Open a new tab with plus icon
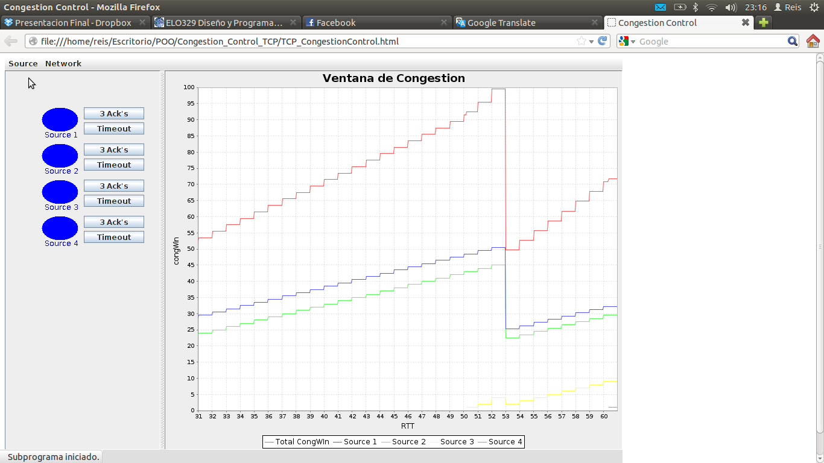824x463 pixels. pos(764,22)
